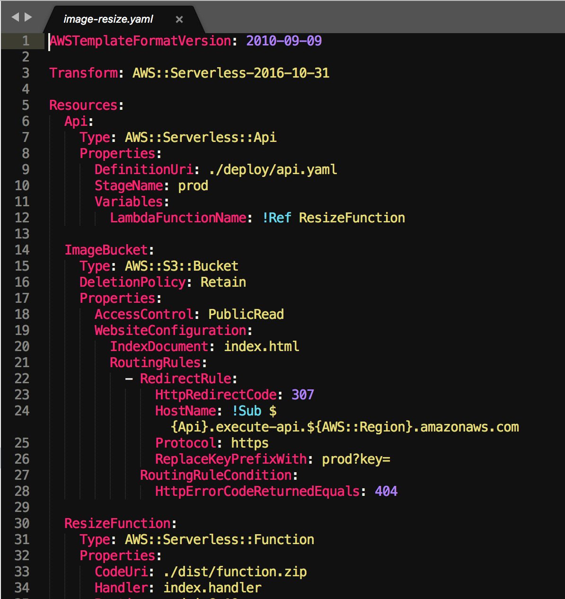Click the ResizeFunction key on line 30
The image size is (565, 599).
tap(118, 523)
